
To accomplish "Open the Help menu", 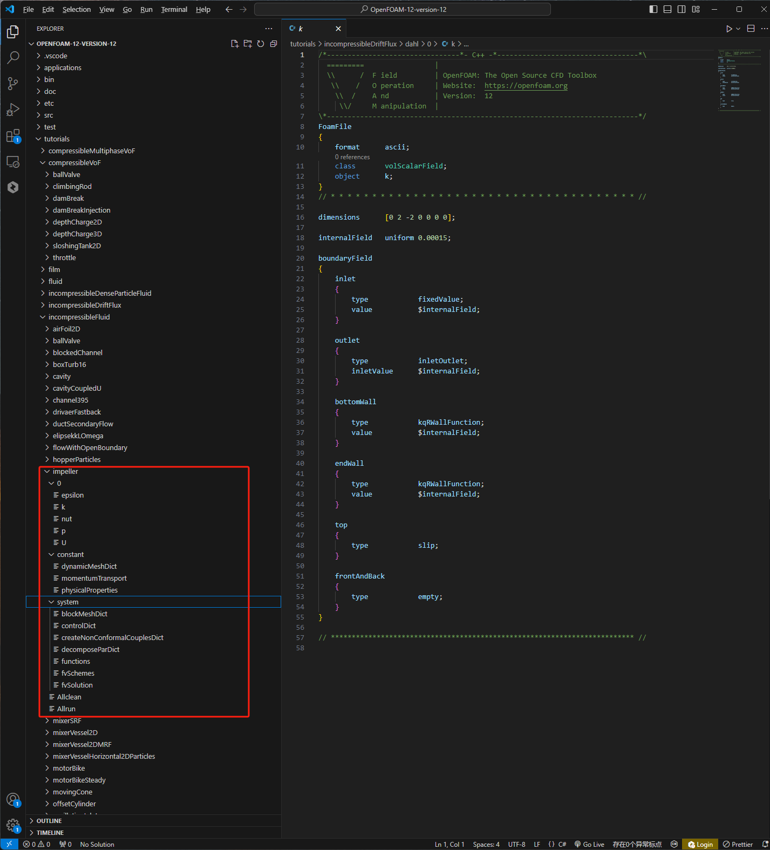I will 203,9.
